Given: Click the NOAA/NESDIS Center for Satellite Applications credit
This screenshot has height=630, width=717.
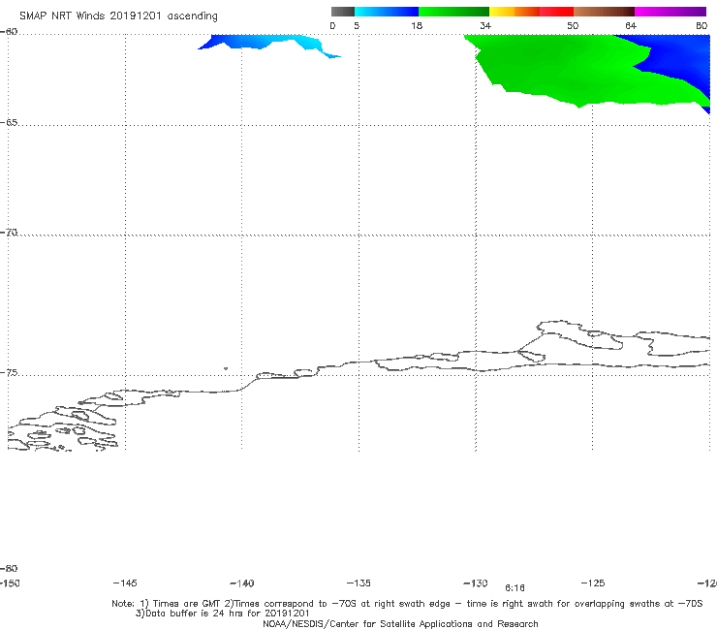Looking at the screenshot, I should click(400, 624).
